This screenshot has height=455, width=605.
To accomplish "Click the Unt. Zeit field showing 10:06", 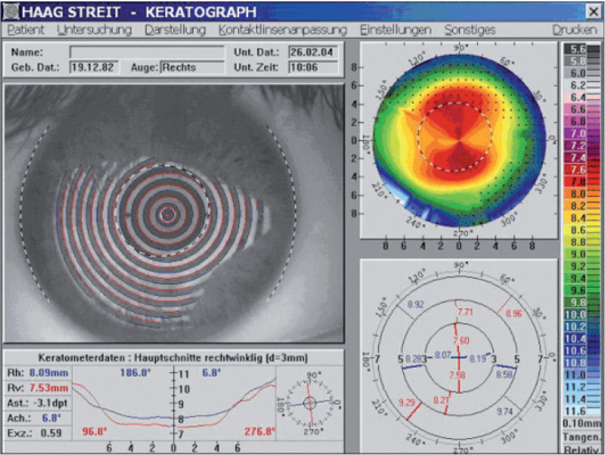I will (x=312, y=67).
